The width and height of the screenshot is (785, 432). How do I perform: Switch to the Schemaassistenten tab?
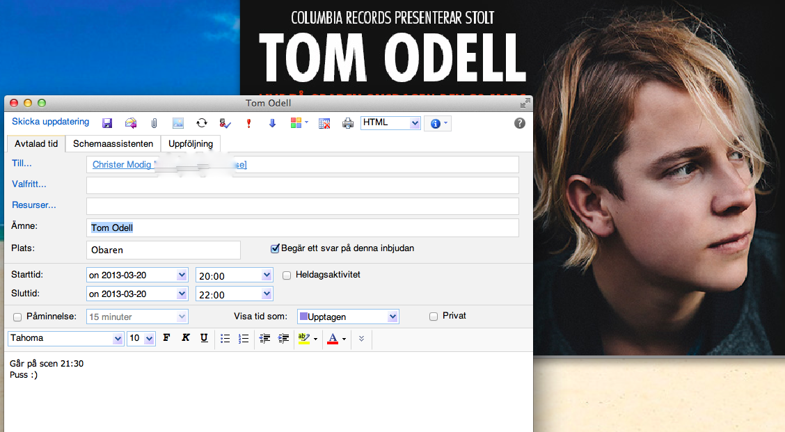(x=113, y=144)
